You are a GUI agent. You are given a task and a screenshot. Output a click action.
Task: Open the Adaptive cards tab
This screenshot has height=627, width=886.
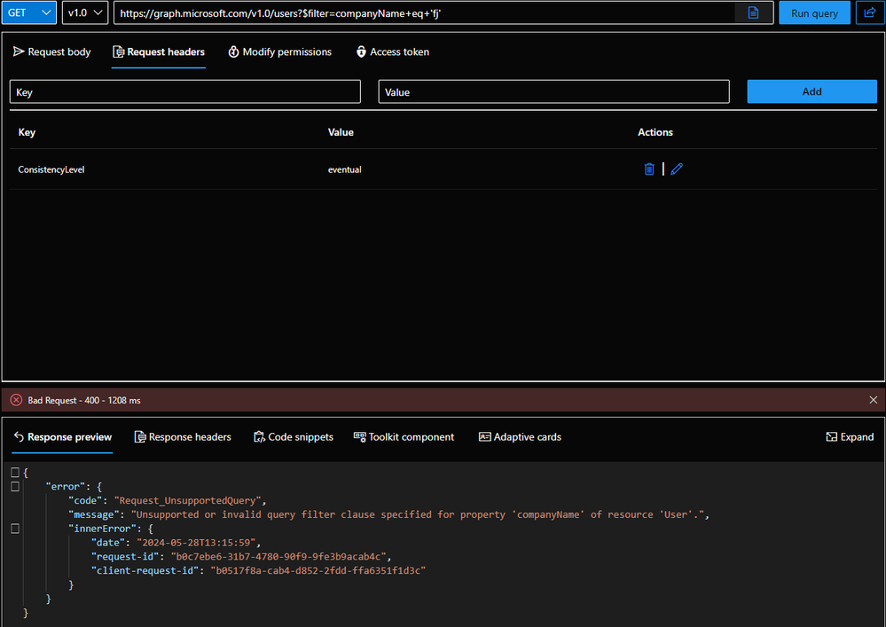520,437
